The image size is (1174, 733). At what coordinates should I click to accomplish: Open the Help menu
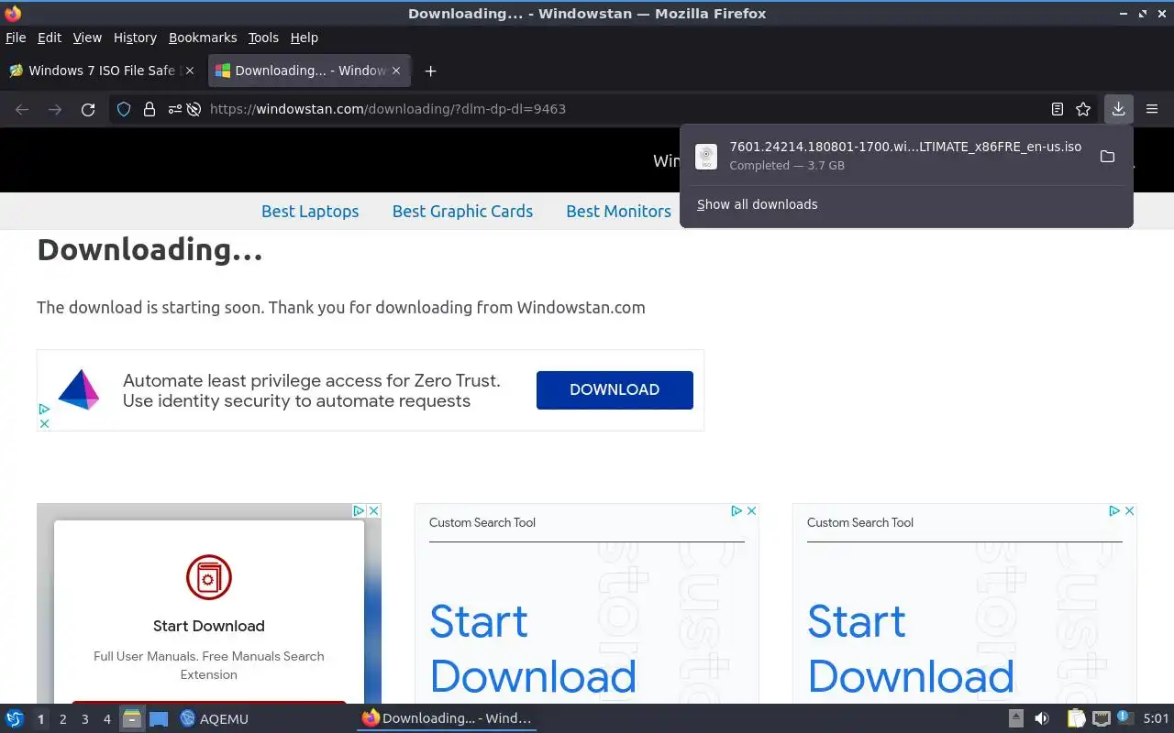pyautogui.click(x=304, y=38)
